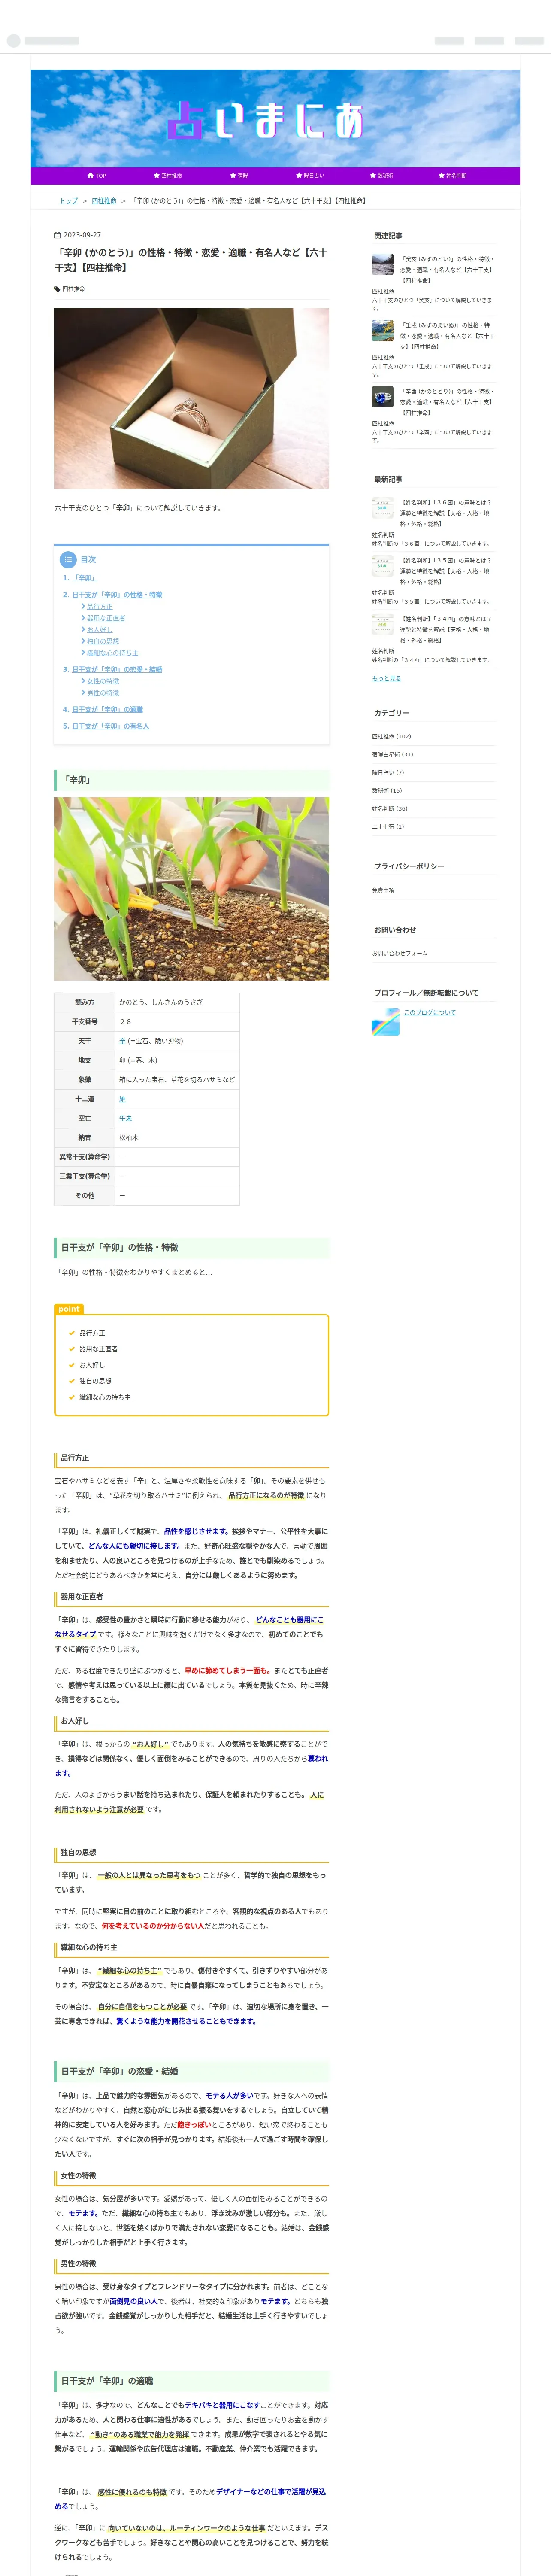
Task: Click the rainbow profile image
Action: 386,1021
